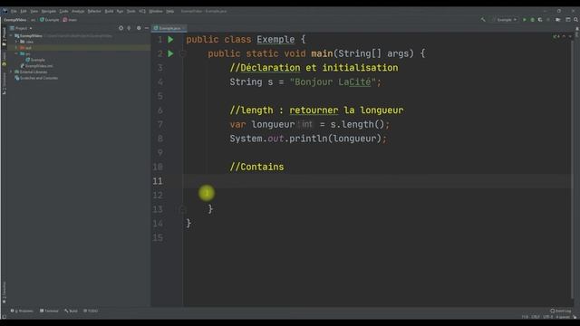Open the Refactor menu
This screenshot has height=326, width=580.
pos(94,11)
